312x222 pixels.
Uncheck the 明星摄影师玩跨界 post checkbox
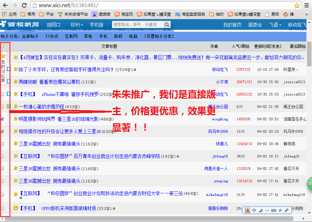point(2,119)
